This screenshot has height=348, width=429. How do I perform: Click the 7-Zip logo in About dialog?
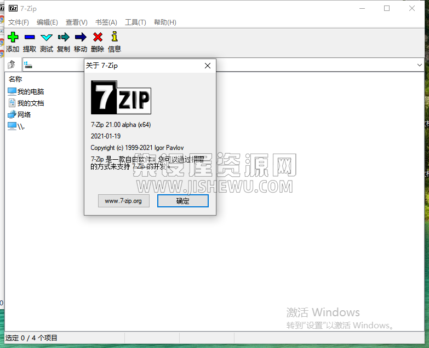coord(121,97)
